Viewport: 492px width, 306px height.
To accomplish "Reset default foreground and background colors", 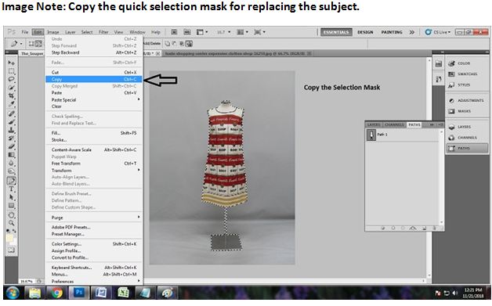I will point(8,231).
